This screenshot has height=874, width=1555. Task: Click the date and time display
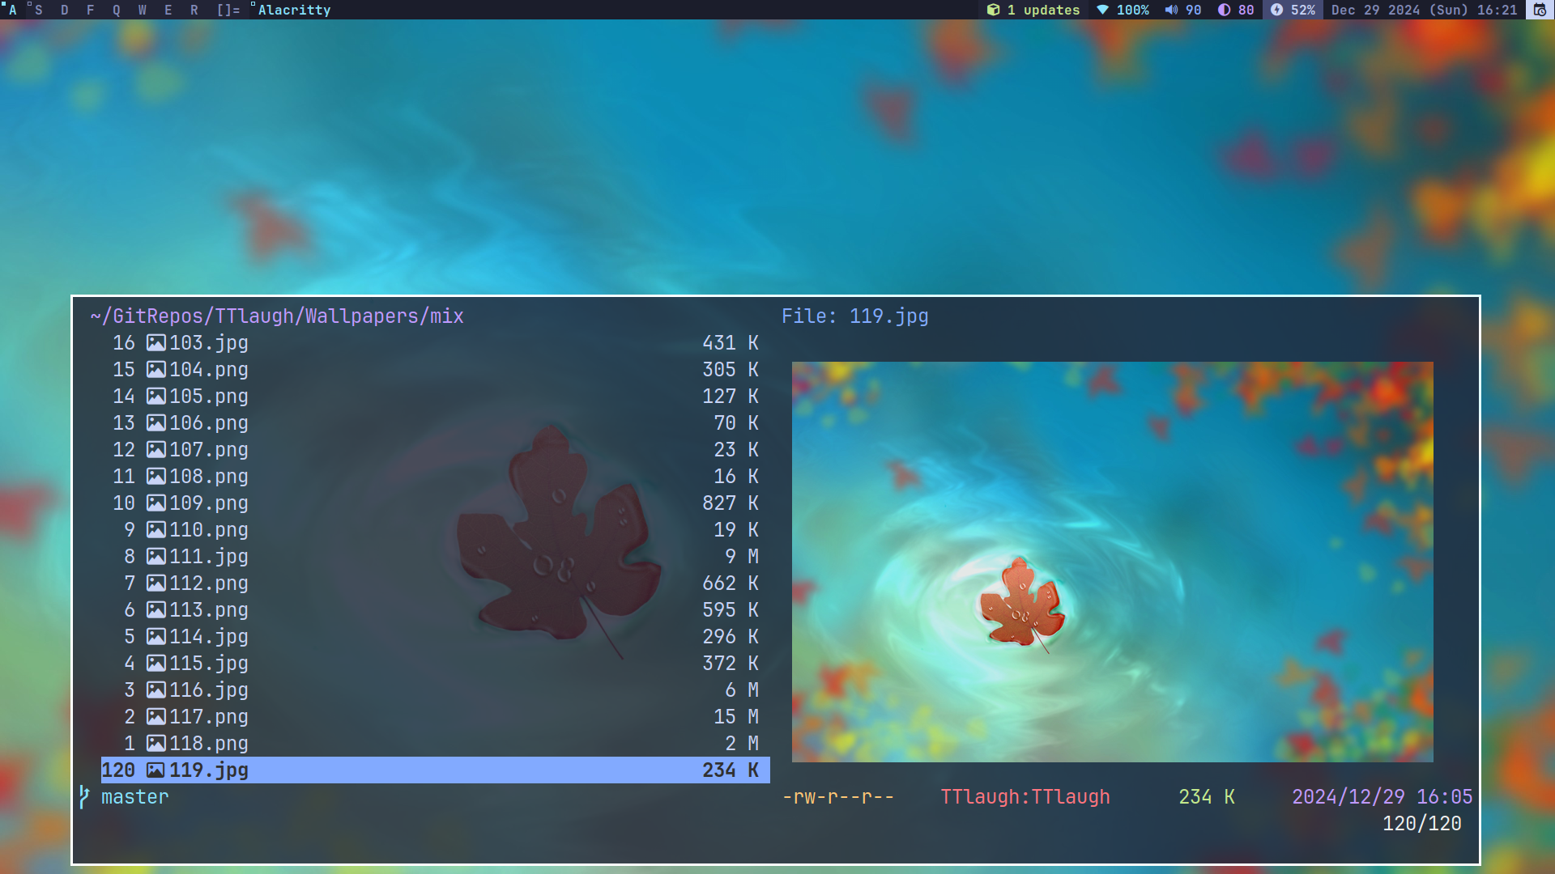click(1424, 10)
